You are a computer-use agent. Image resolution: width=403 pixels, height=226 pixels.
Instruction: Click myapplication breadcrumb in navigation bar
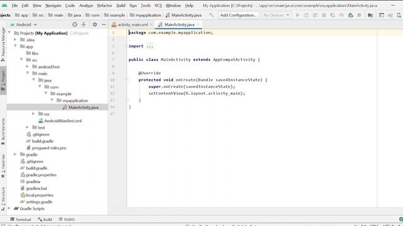click(145, 15)
